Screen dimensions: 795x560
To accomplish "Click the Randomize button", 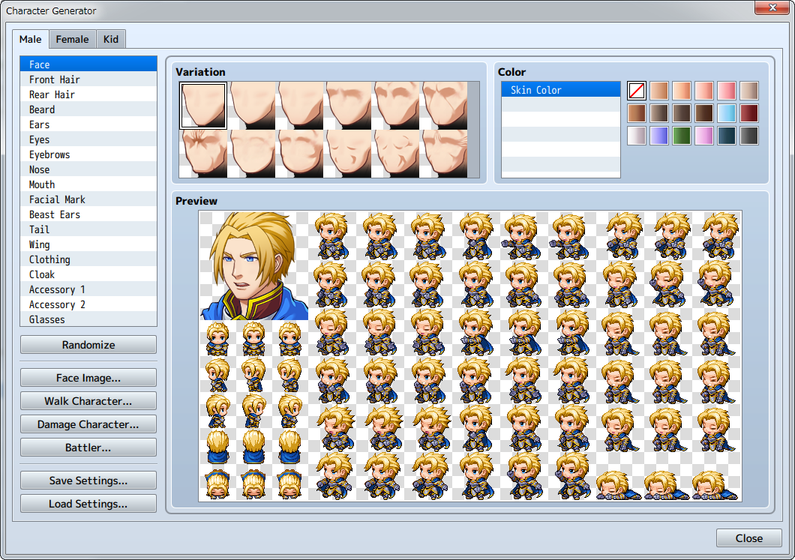I will pos(88,345).
